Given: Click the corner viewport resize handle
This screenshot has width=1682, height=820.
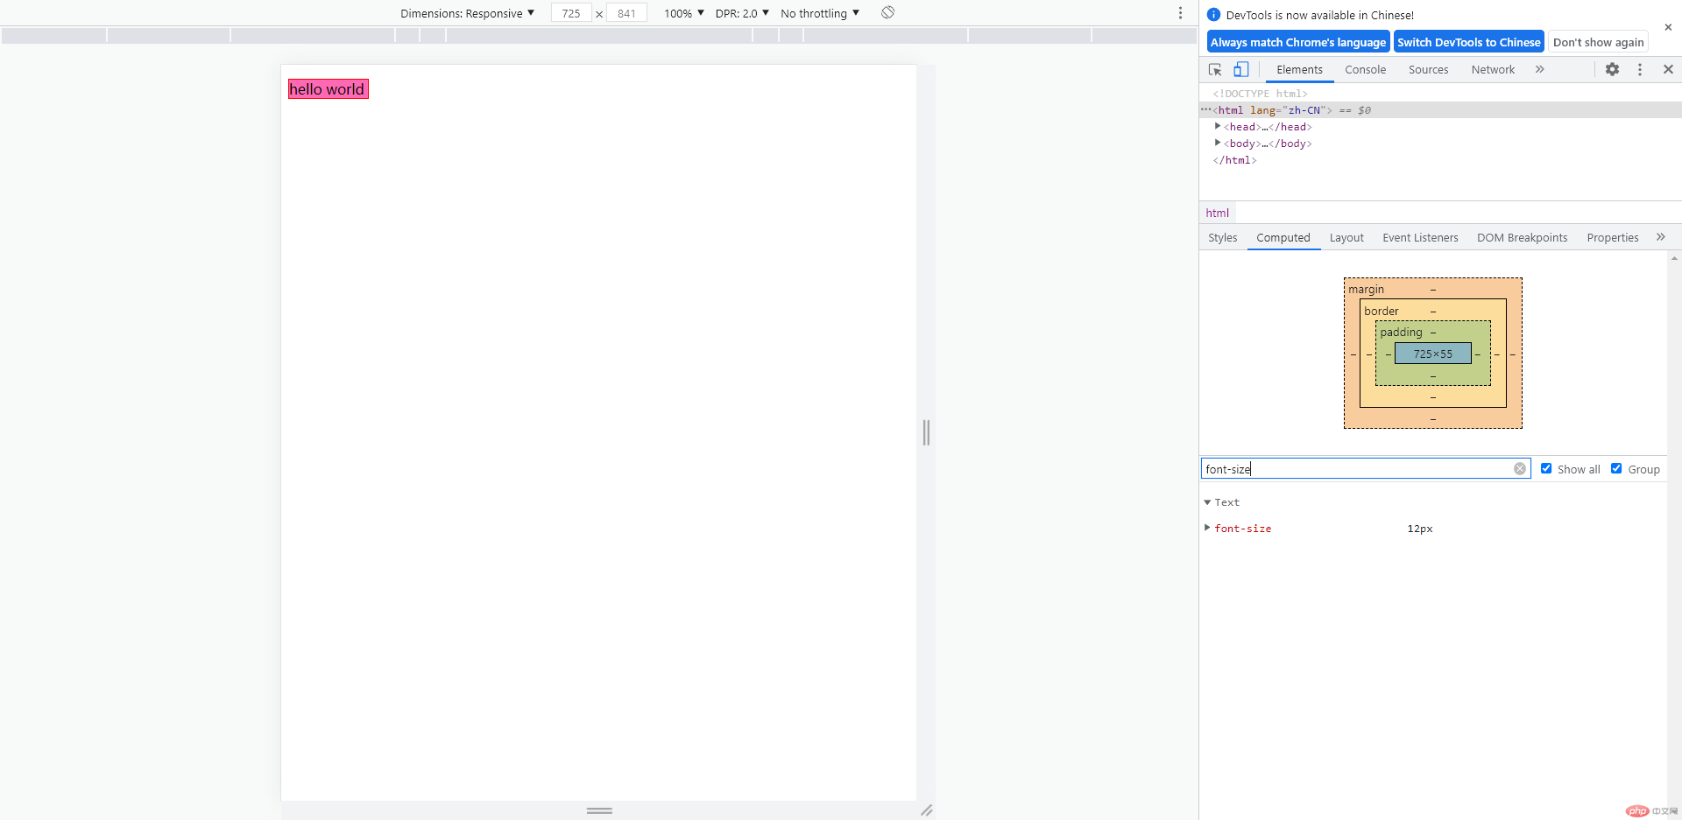Looking at the screenshot, I should pyautogui.click(x=926, y=810).
